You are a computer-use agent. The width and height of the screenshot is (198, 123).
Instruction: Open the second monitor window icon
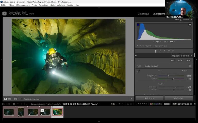(8, 104)
